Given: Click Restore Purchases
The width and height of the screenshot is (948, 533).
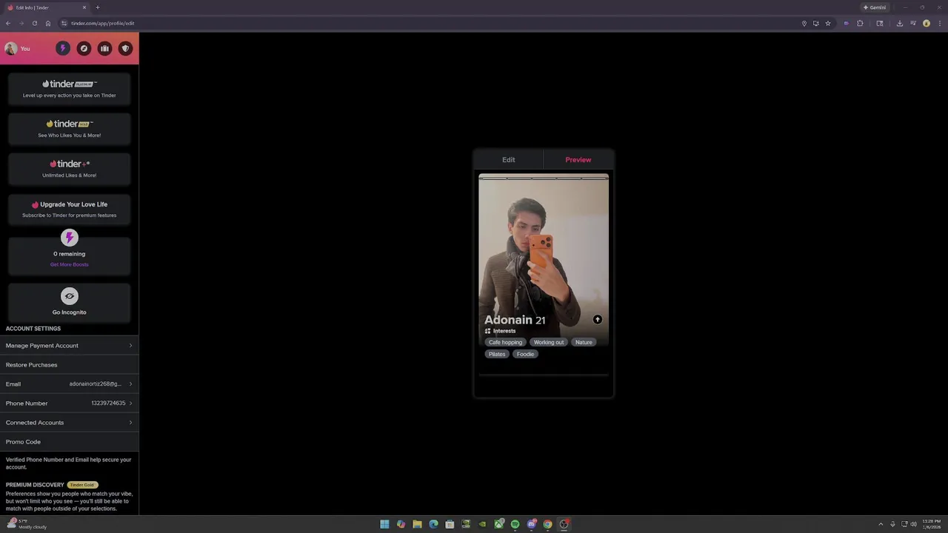Looking at the screenshot, I should (69, 365).
